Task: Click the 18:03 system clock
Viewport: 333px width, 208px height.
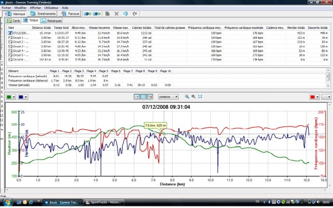Action: tap(326, 202)
